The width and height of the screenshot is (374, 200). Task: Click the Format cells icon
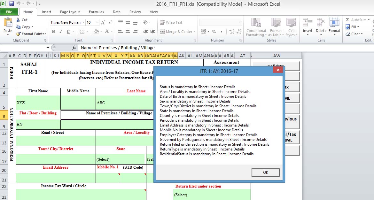click(x=334, y=23)
